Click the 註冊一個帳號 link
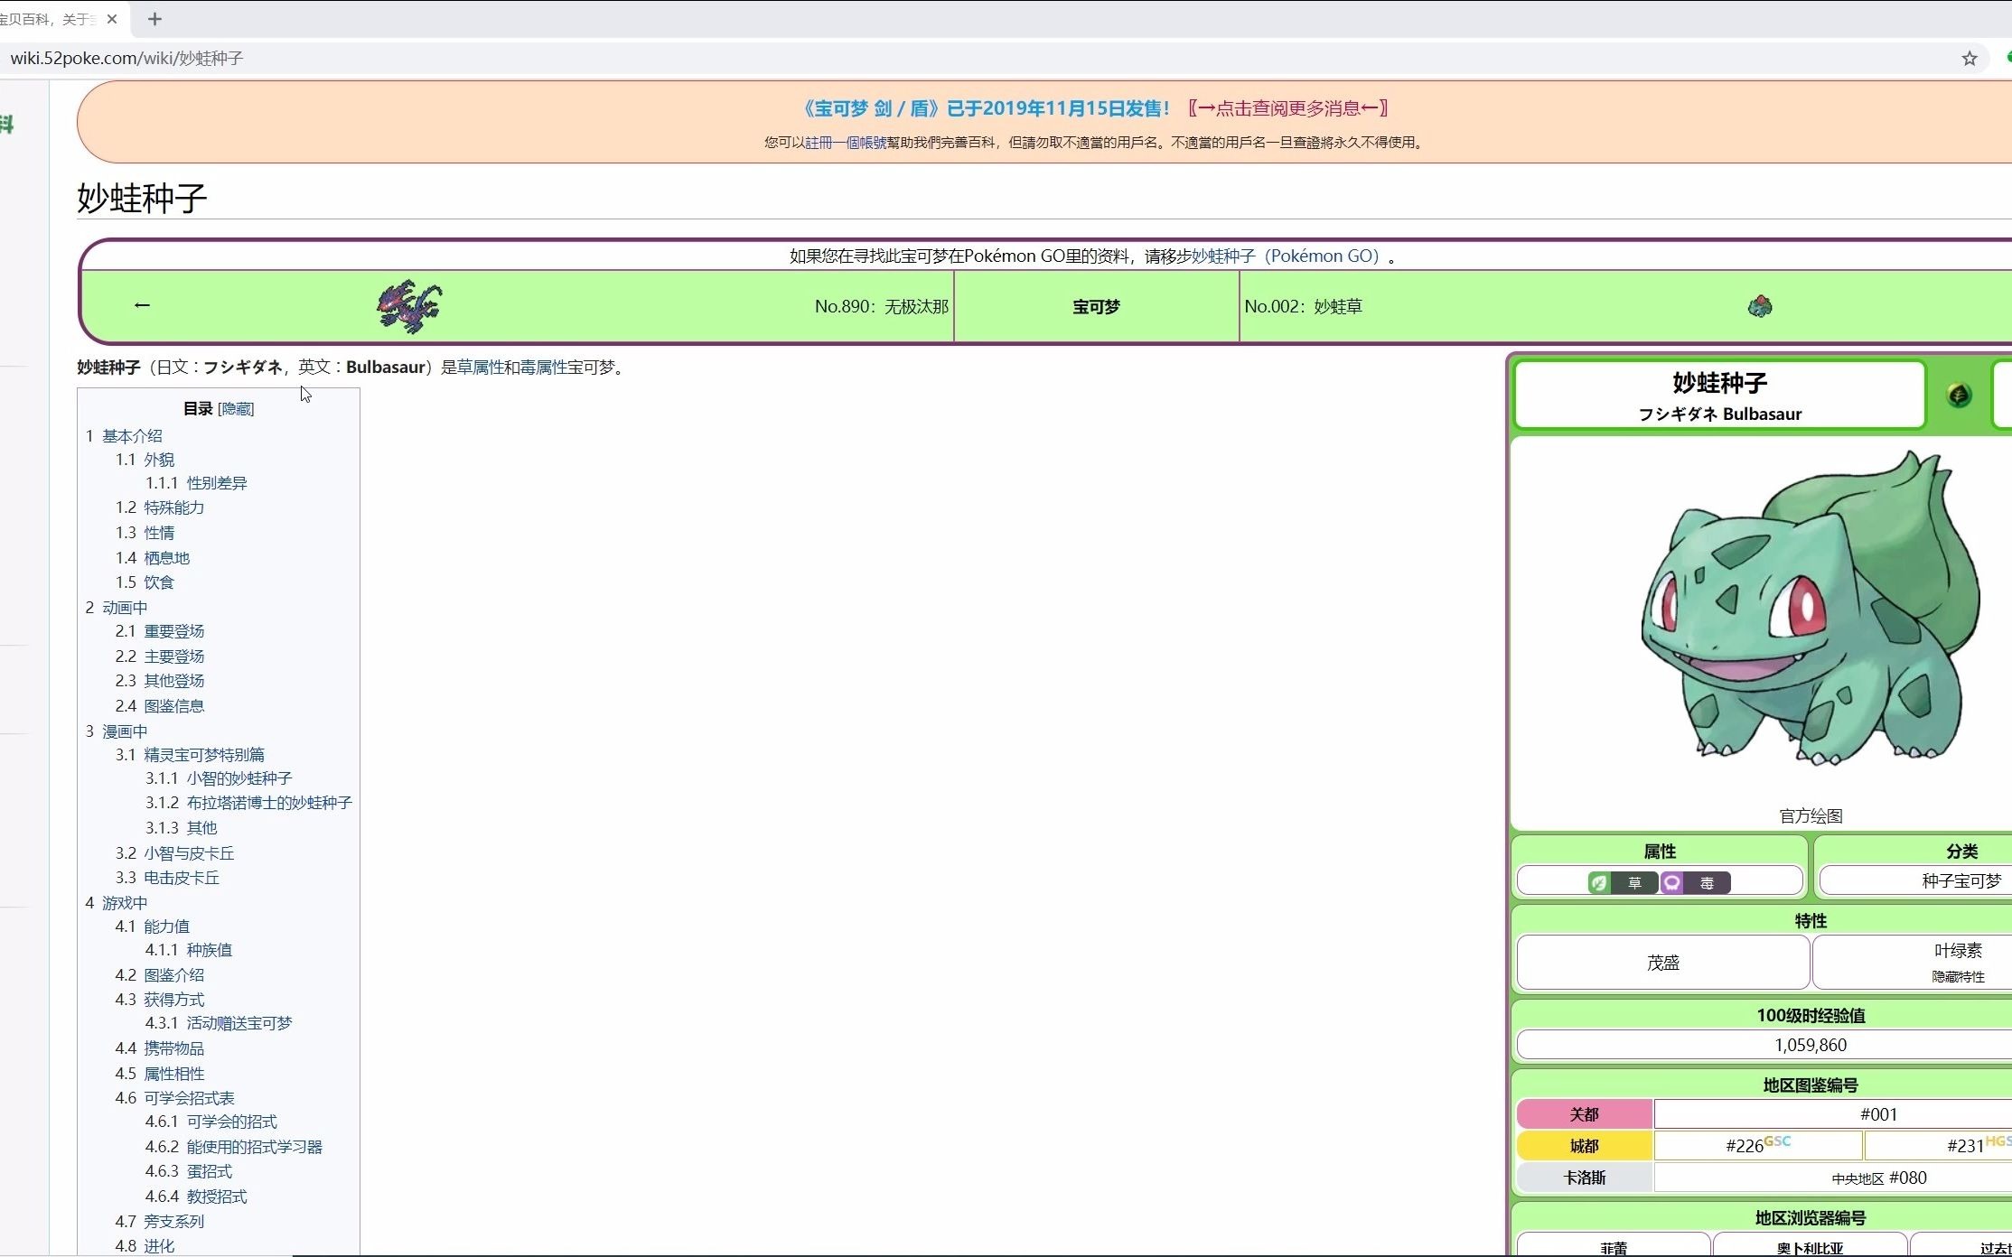Viewport: 2012px width, 1257px height. [846, 143]
